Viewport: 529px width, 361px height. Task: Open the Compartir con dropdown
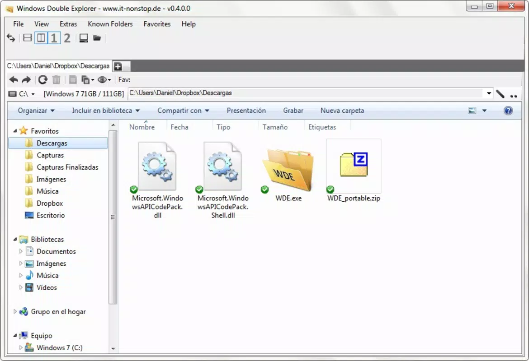pyautogui.click(x=183, y=111)
